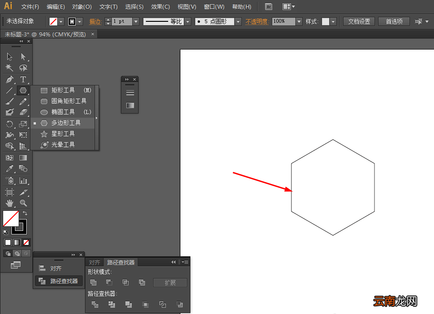This screenshot has height=314, width=434.
Task: Select the Blob Brush tool
Action: coord(10,112)
